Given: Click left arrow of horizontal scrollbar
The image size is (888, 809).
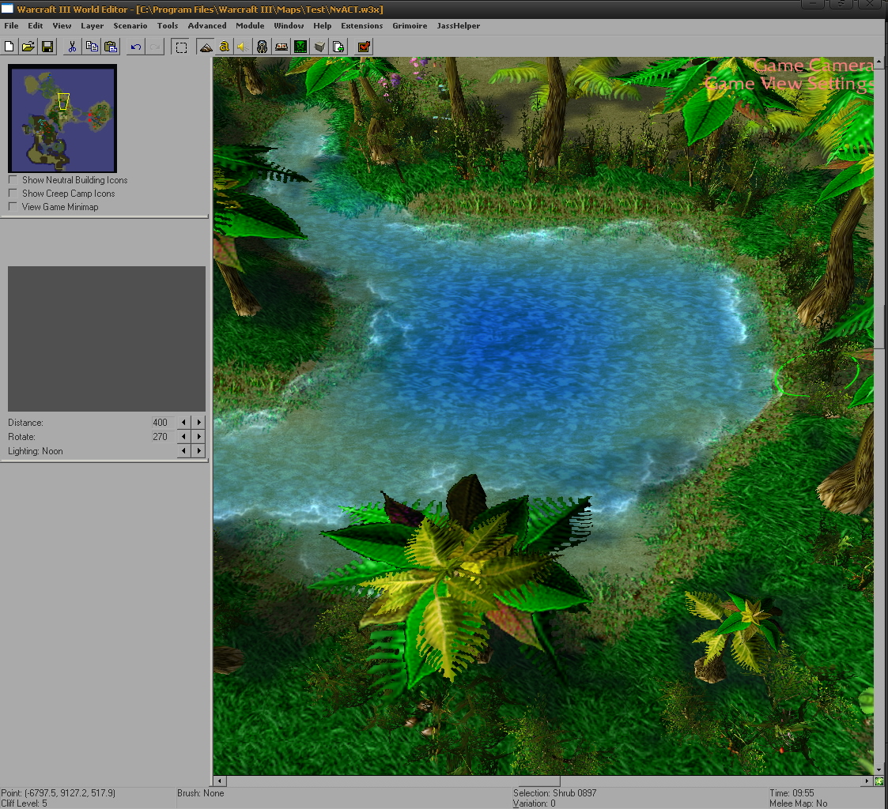Looking at the screenshot, I should (x=220, y=781).
